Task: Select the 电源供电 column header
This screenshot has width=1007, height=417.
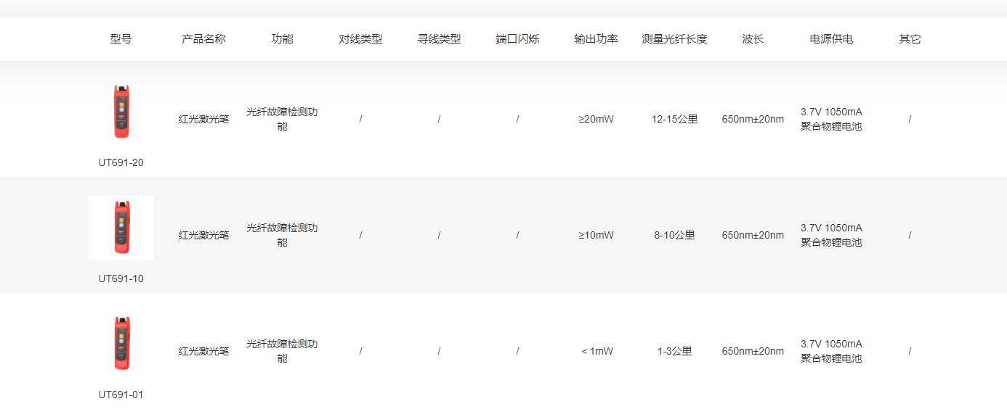Action: point(831,39)
